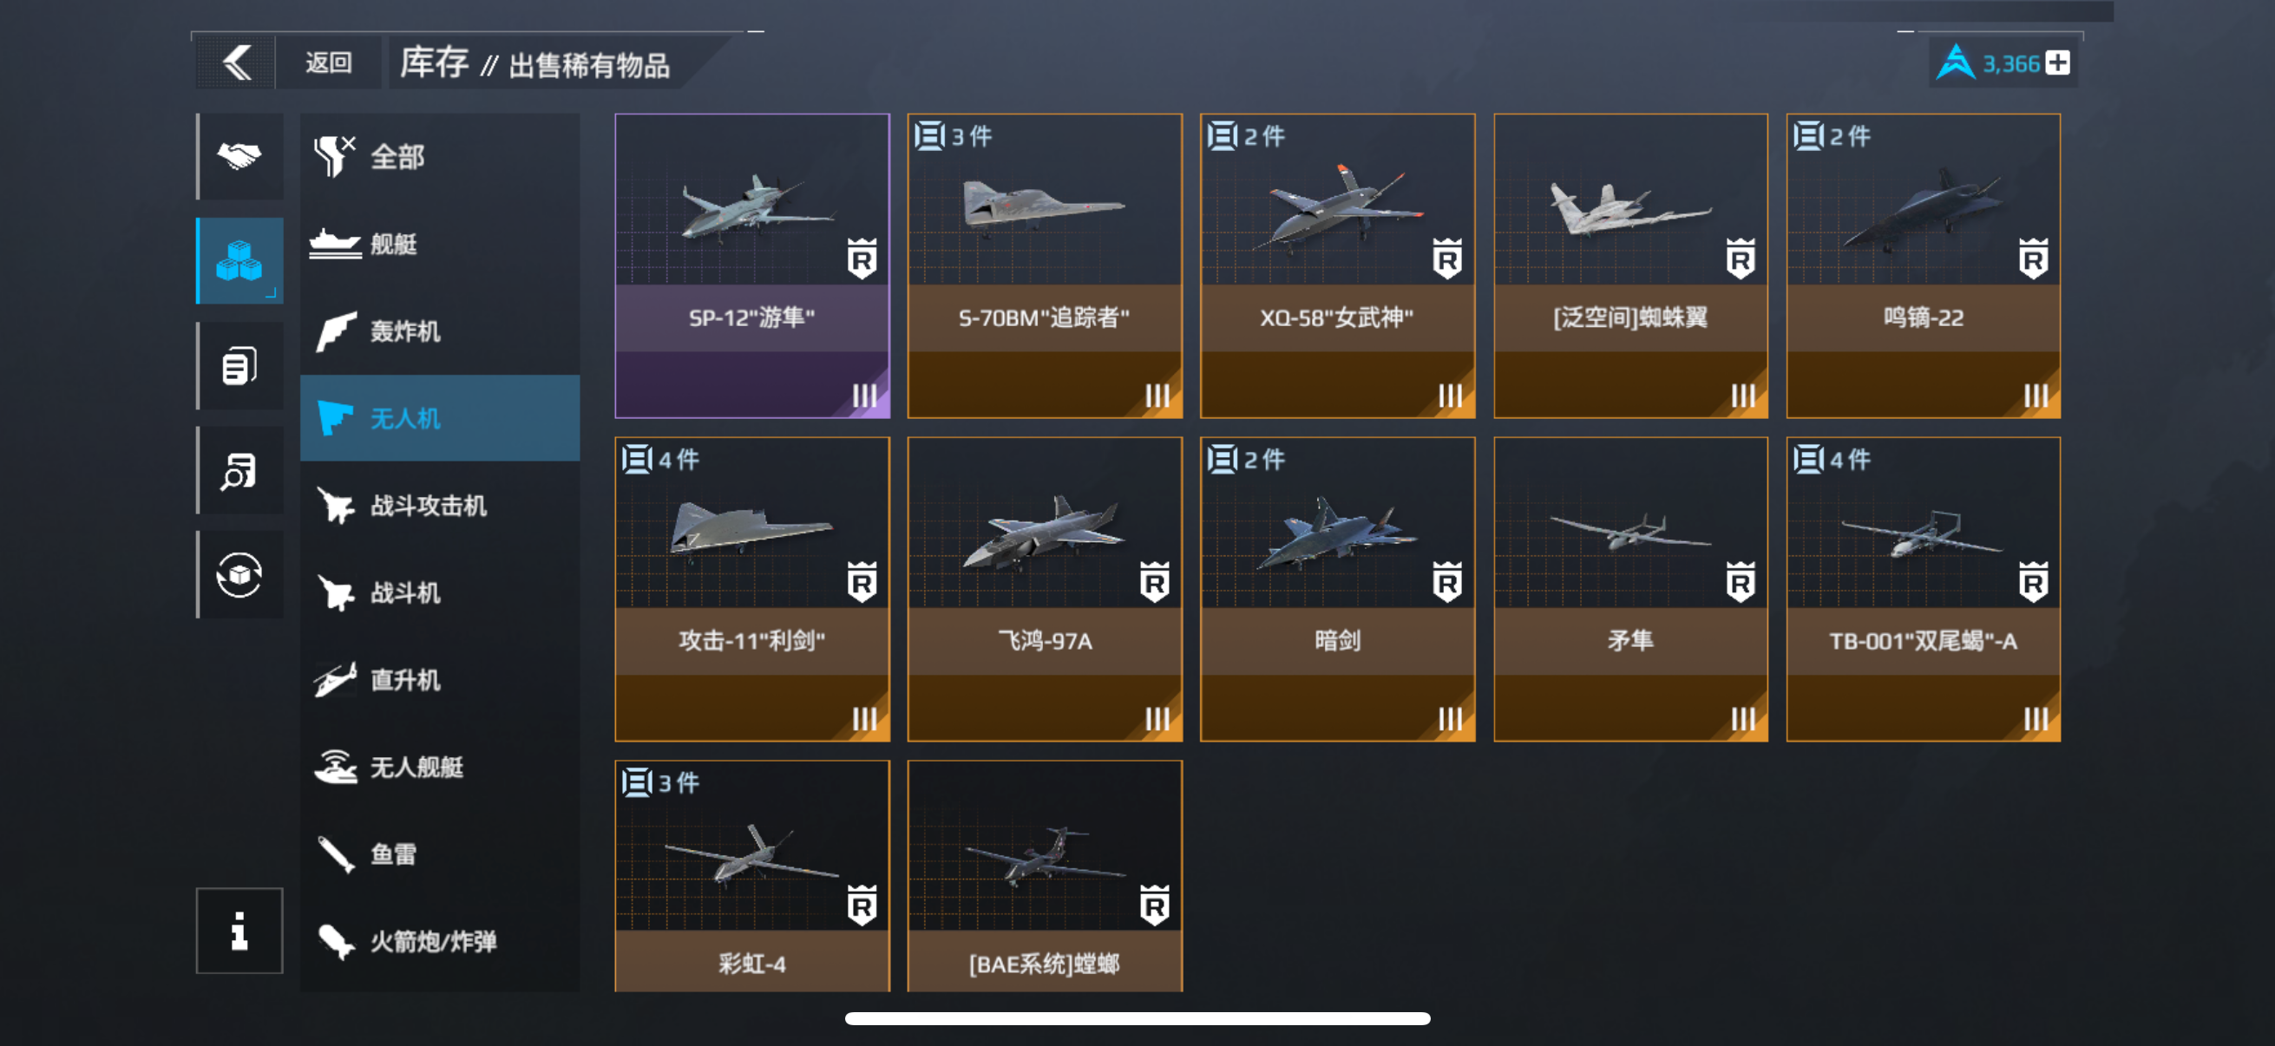Click the rotating cube exchange icon
2275x1046 pixels.
(239, 575)
